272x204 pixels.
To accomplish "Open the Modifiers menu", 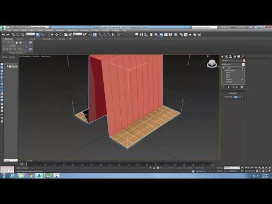I will [49, 31].
